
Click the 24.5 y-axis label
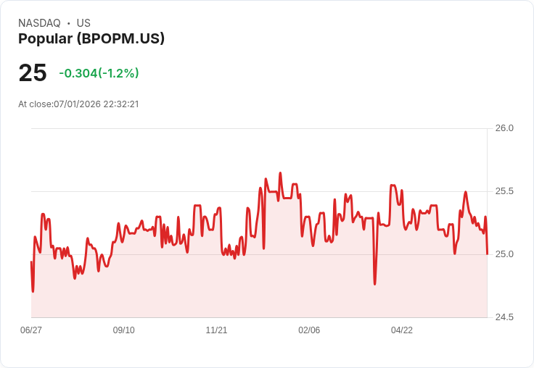(504, 317)
